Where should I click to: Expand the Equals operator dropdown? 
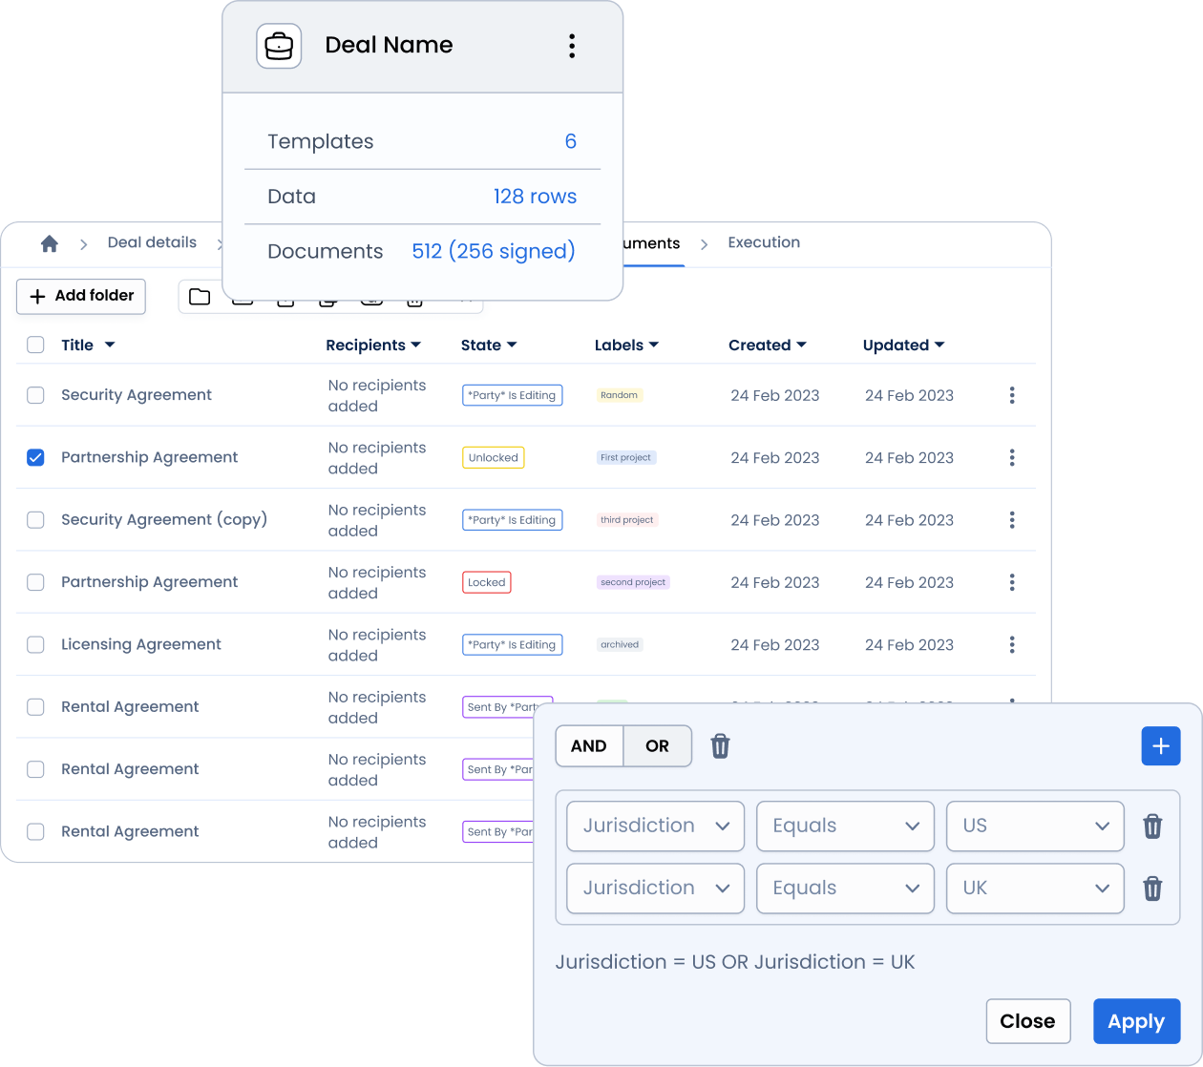[845, 826]
